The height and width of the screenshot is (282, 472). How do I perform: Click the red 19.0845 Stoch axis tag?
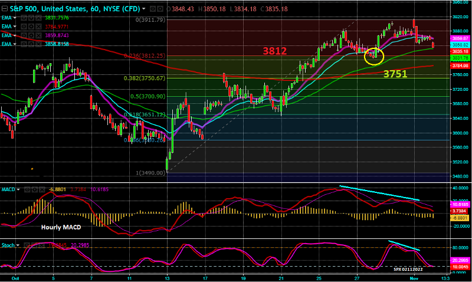460,267
